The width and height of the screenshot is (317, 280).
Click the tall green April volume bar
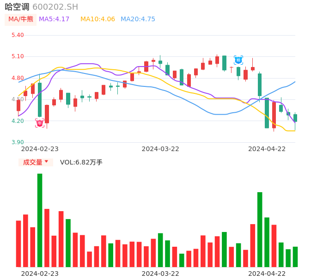click(x=260, y=229)
